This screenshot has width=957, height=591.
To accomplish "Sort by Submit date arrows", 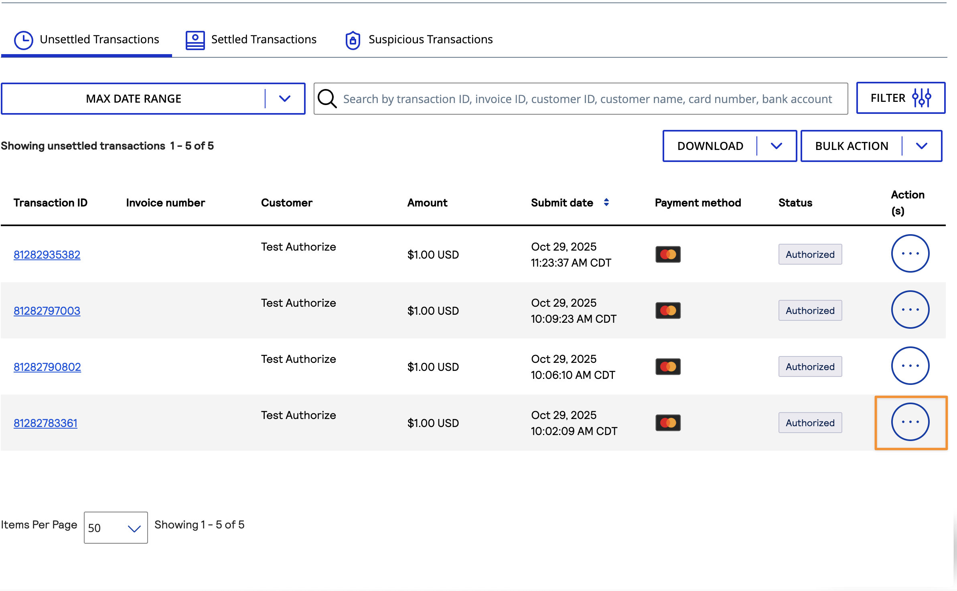I will [x=606, y=202].
